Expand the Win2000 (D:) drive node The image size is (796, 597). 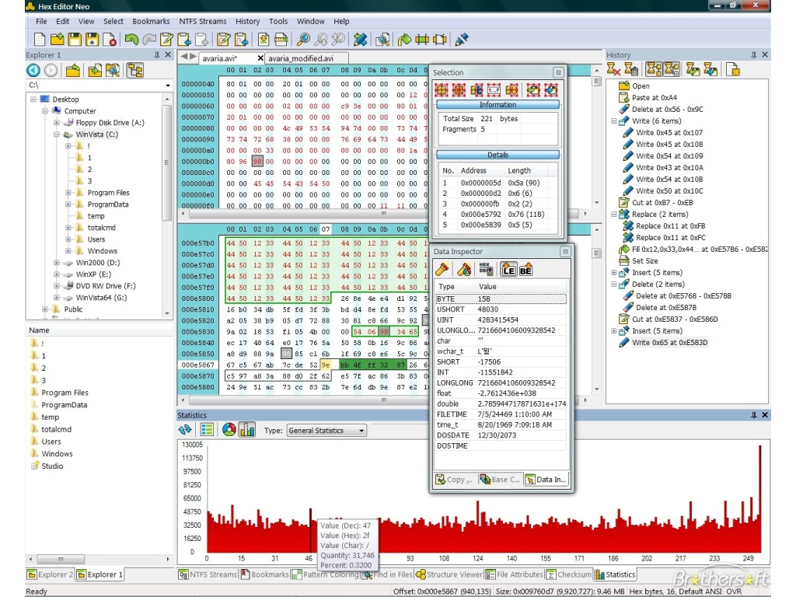[57, 263]
